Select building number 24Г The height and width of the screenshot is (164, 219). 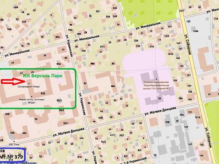[x=98, y=11]
